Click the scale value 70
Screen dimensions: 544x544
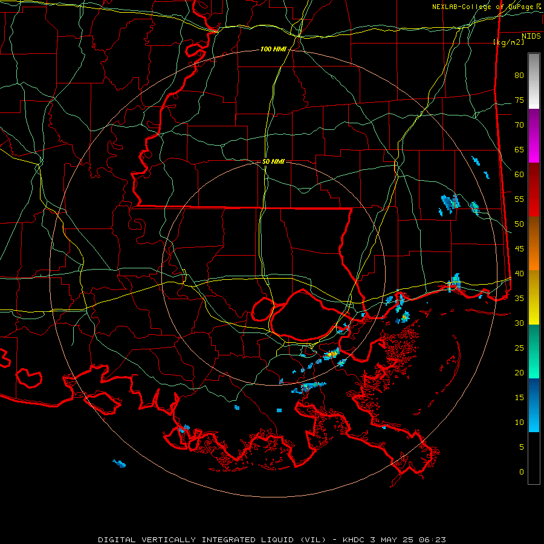pyautogui.click(x=519, y=125)
